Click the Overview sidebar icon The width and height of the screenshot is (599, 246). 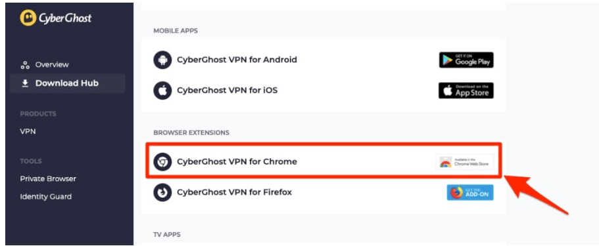click(25, 65)
